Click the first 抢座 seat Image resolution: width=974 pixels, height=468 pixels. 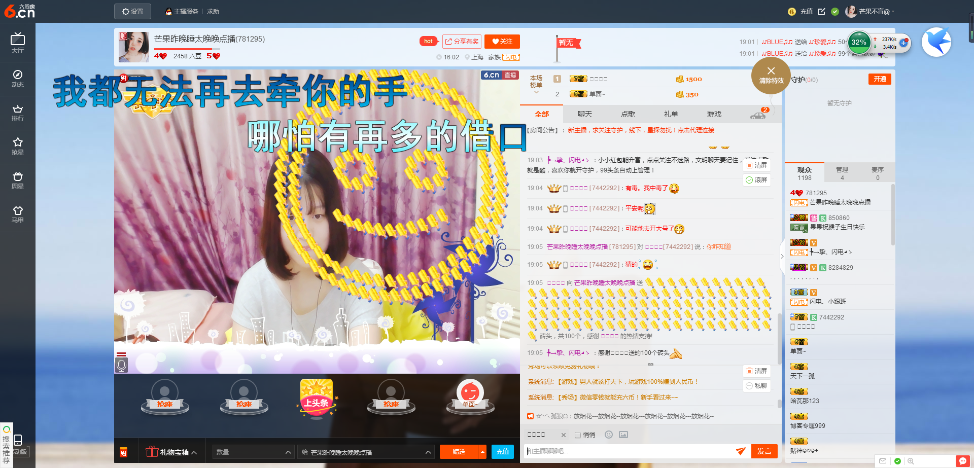click(x=164, y=397)
